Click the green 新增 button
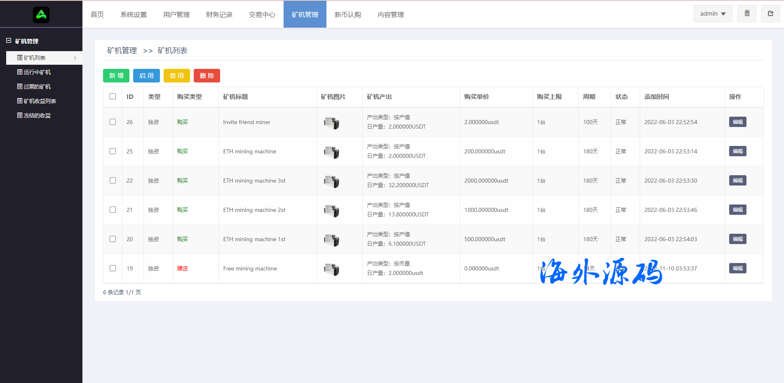The image size is (784, 383). [x=116, y=76]
